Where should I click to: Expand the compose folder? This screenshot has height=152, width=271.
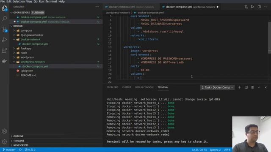tap(14, 30)
